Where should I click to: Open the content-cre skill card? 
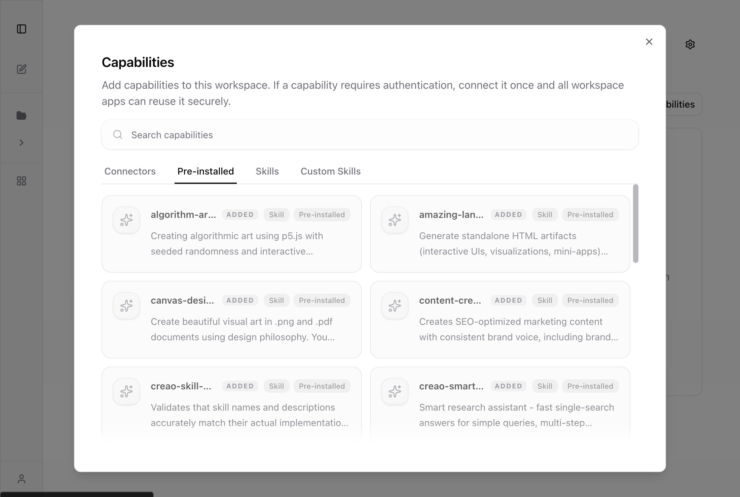click(x=500, y=319)
